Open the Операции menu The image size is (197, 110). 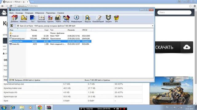[x=29, y=13]
